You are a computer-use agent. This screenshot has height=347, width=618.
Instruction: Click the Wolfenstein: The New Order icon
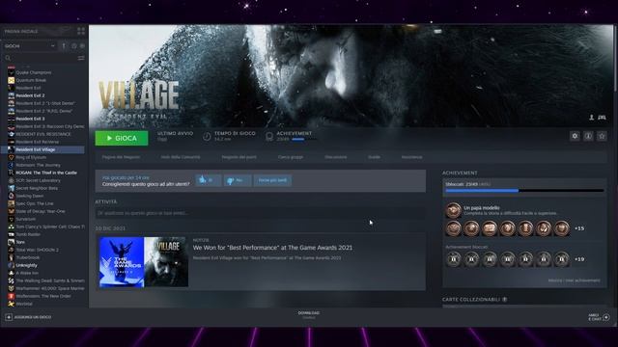click(x=11, y=296)
